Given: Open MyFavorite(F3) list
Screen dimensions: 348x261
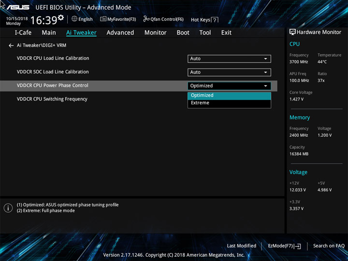Looking at the screenshot, I should [x=118, y=19].
